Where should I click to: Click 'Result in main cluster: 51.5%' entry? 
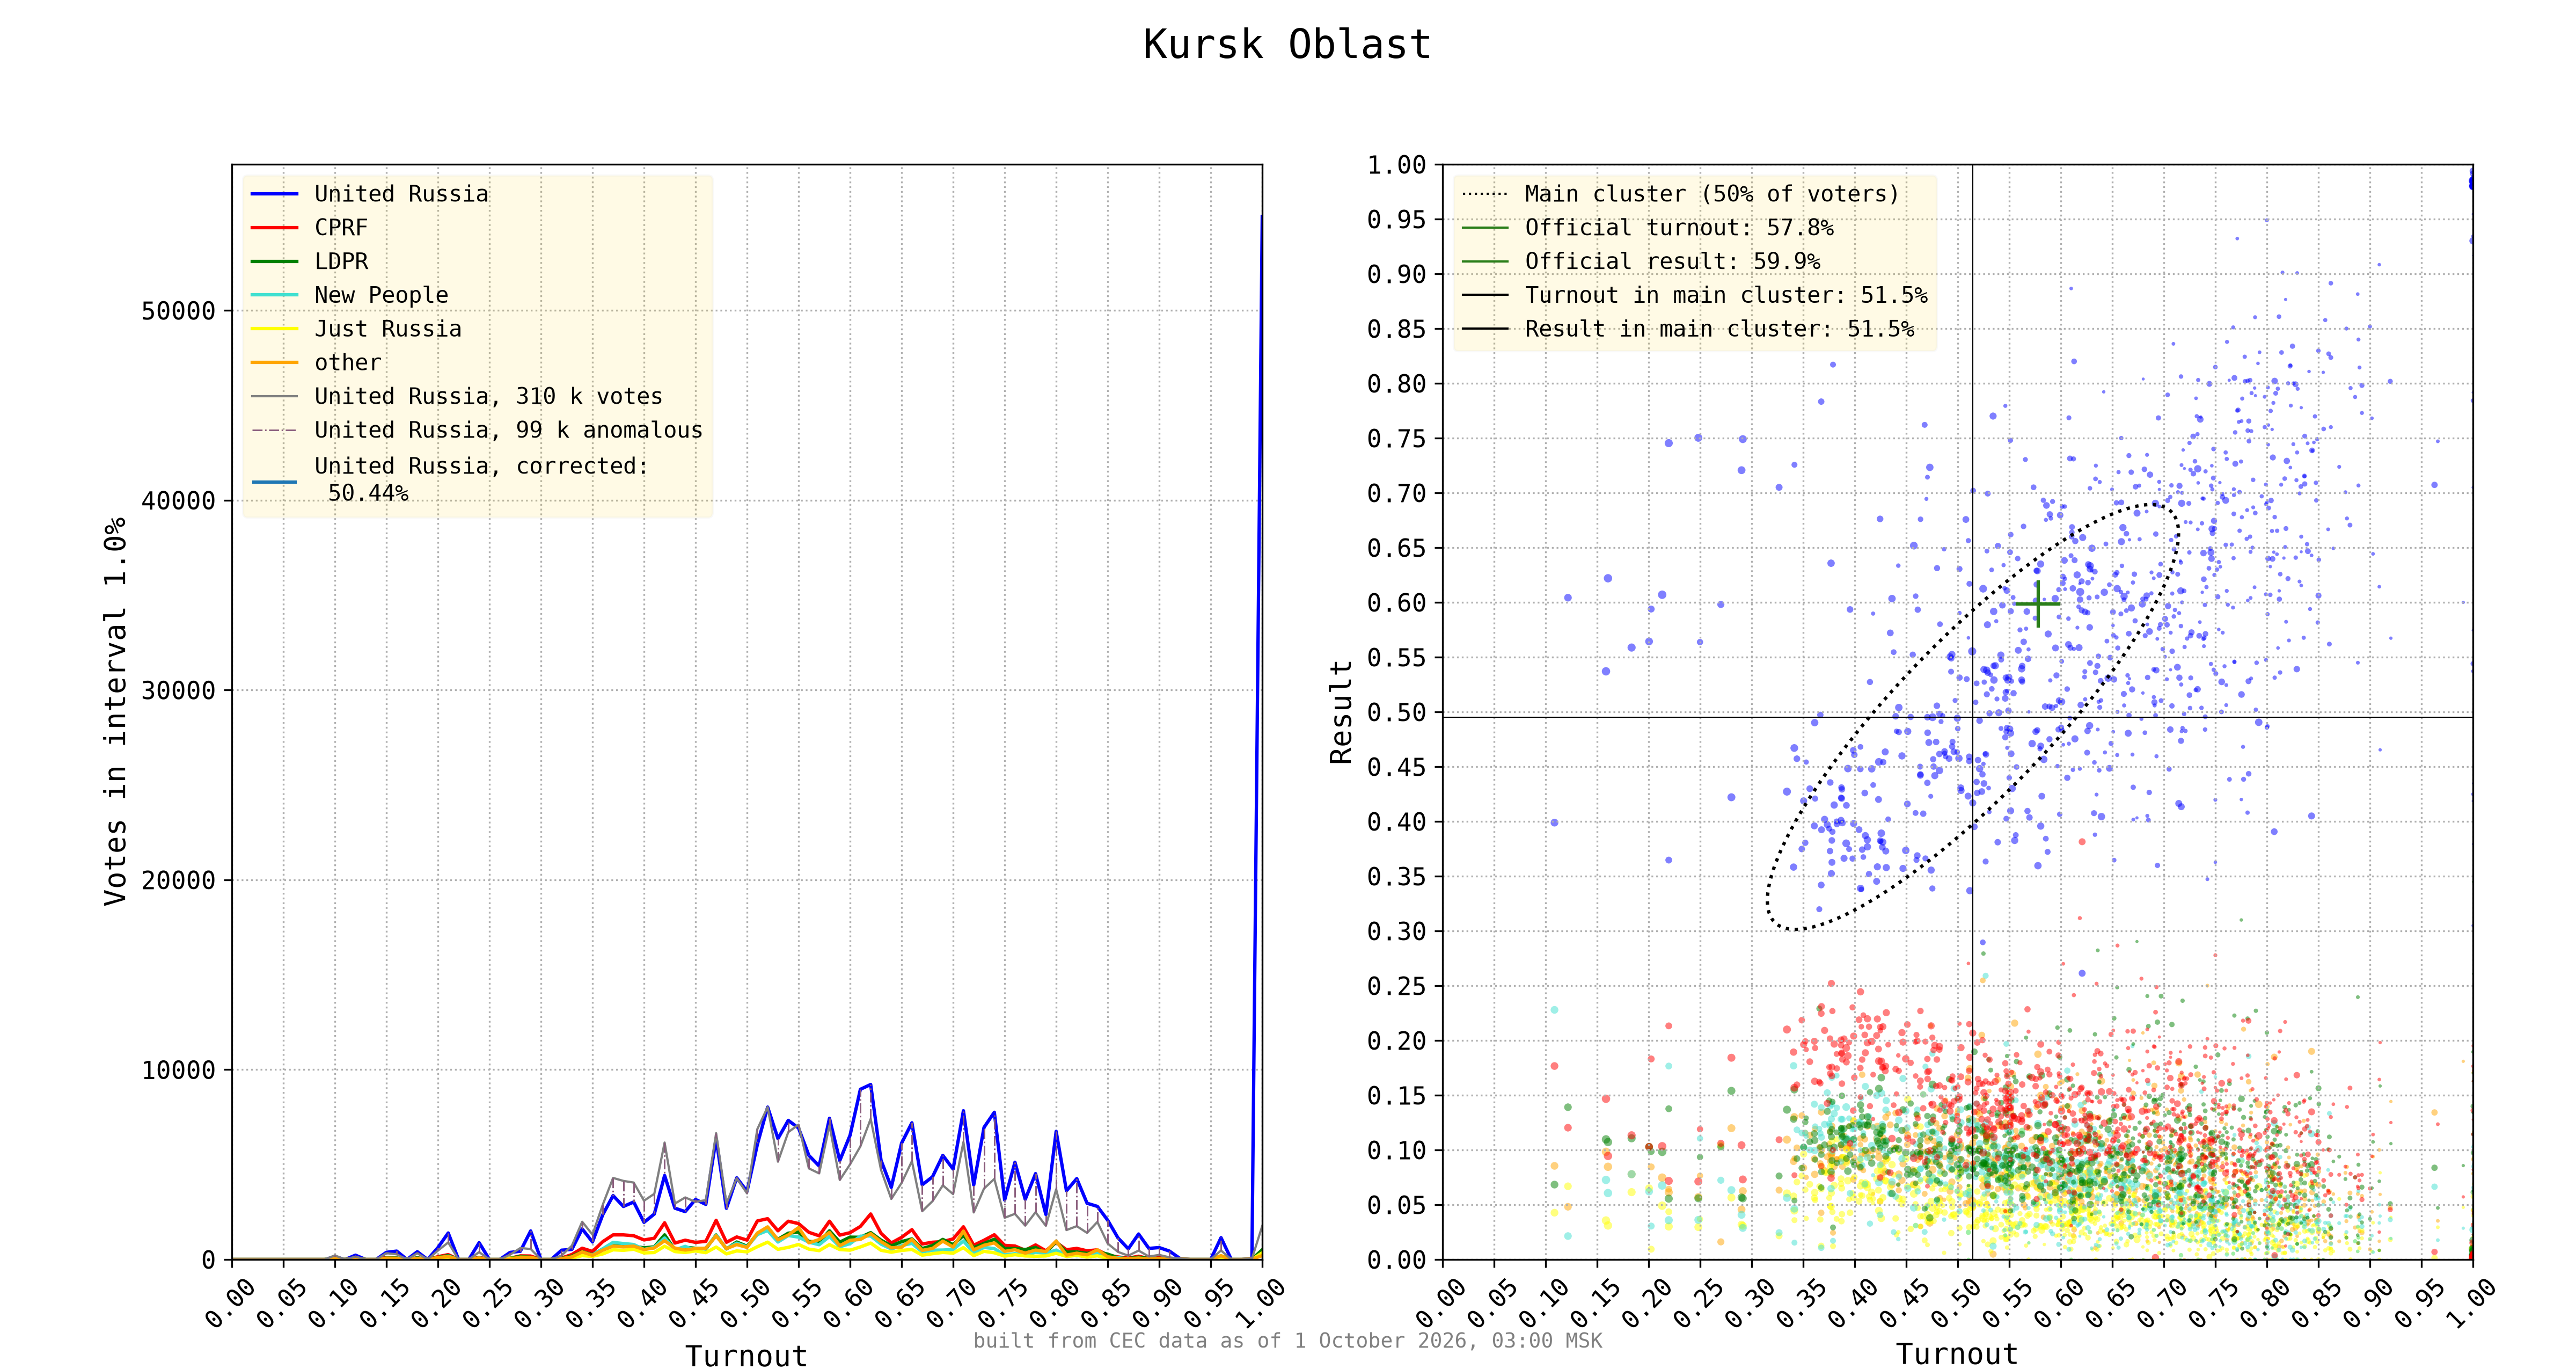(x=1688, y=329)
